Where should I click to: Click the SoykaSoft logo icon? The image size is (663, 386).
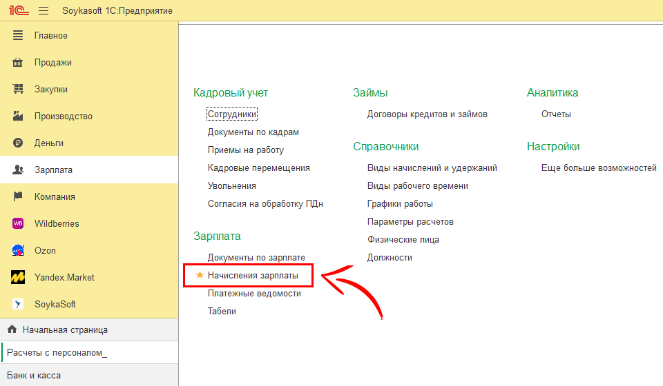pyautogui.click(x=18, y=304)
